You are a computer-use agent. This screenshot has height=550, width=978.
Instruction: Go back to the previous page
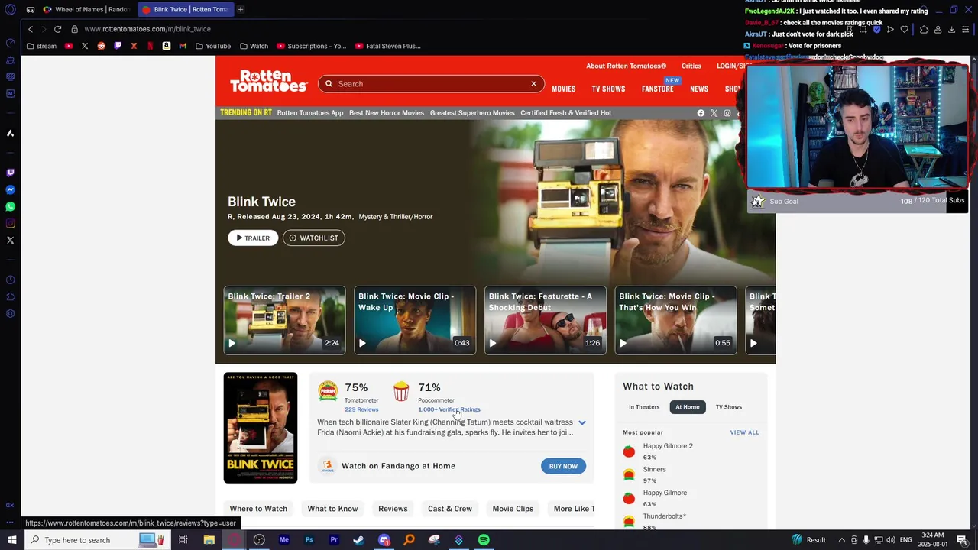pos(31,29)
